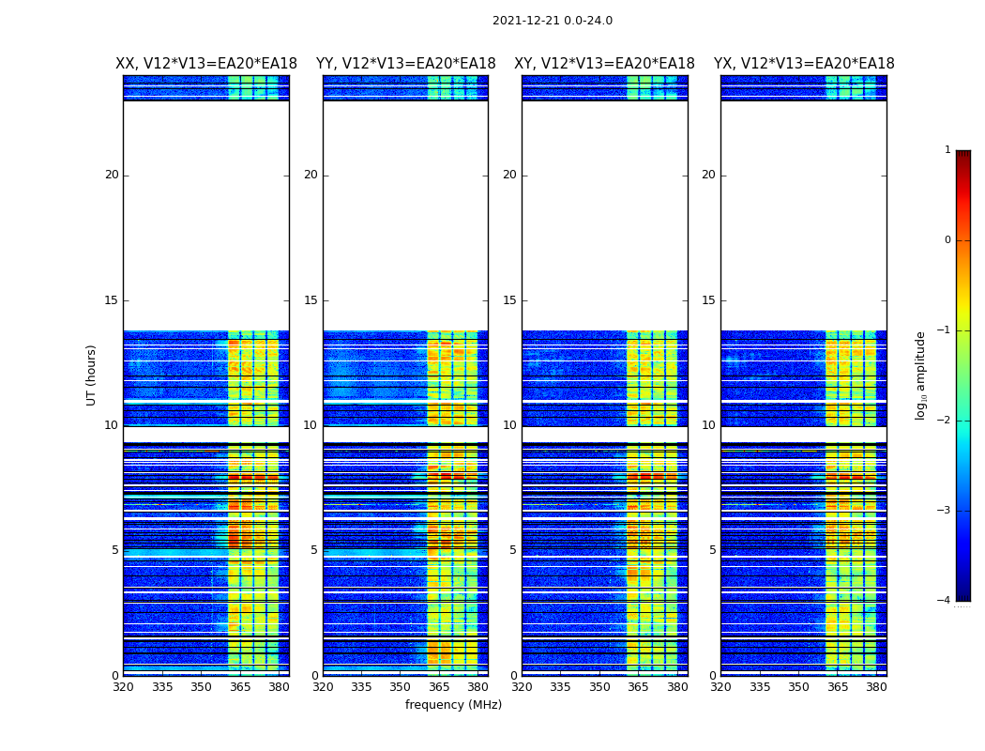
Task: Select the XX, V12*V13=EA20*EA18 panel title
Action: click(x=206, y=64)
